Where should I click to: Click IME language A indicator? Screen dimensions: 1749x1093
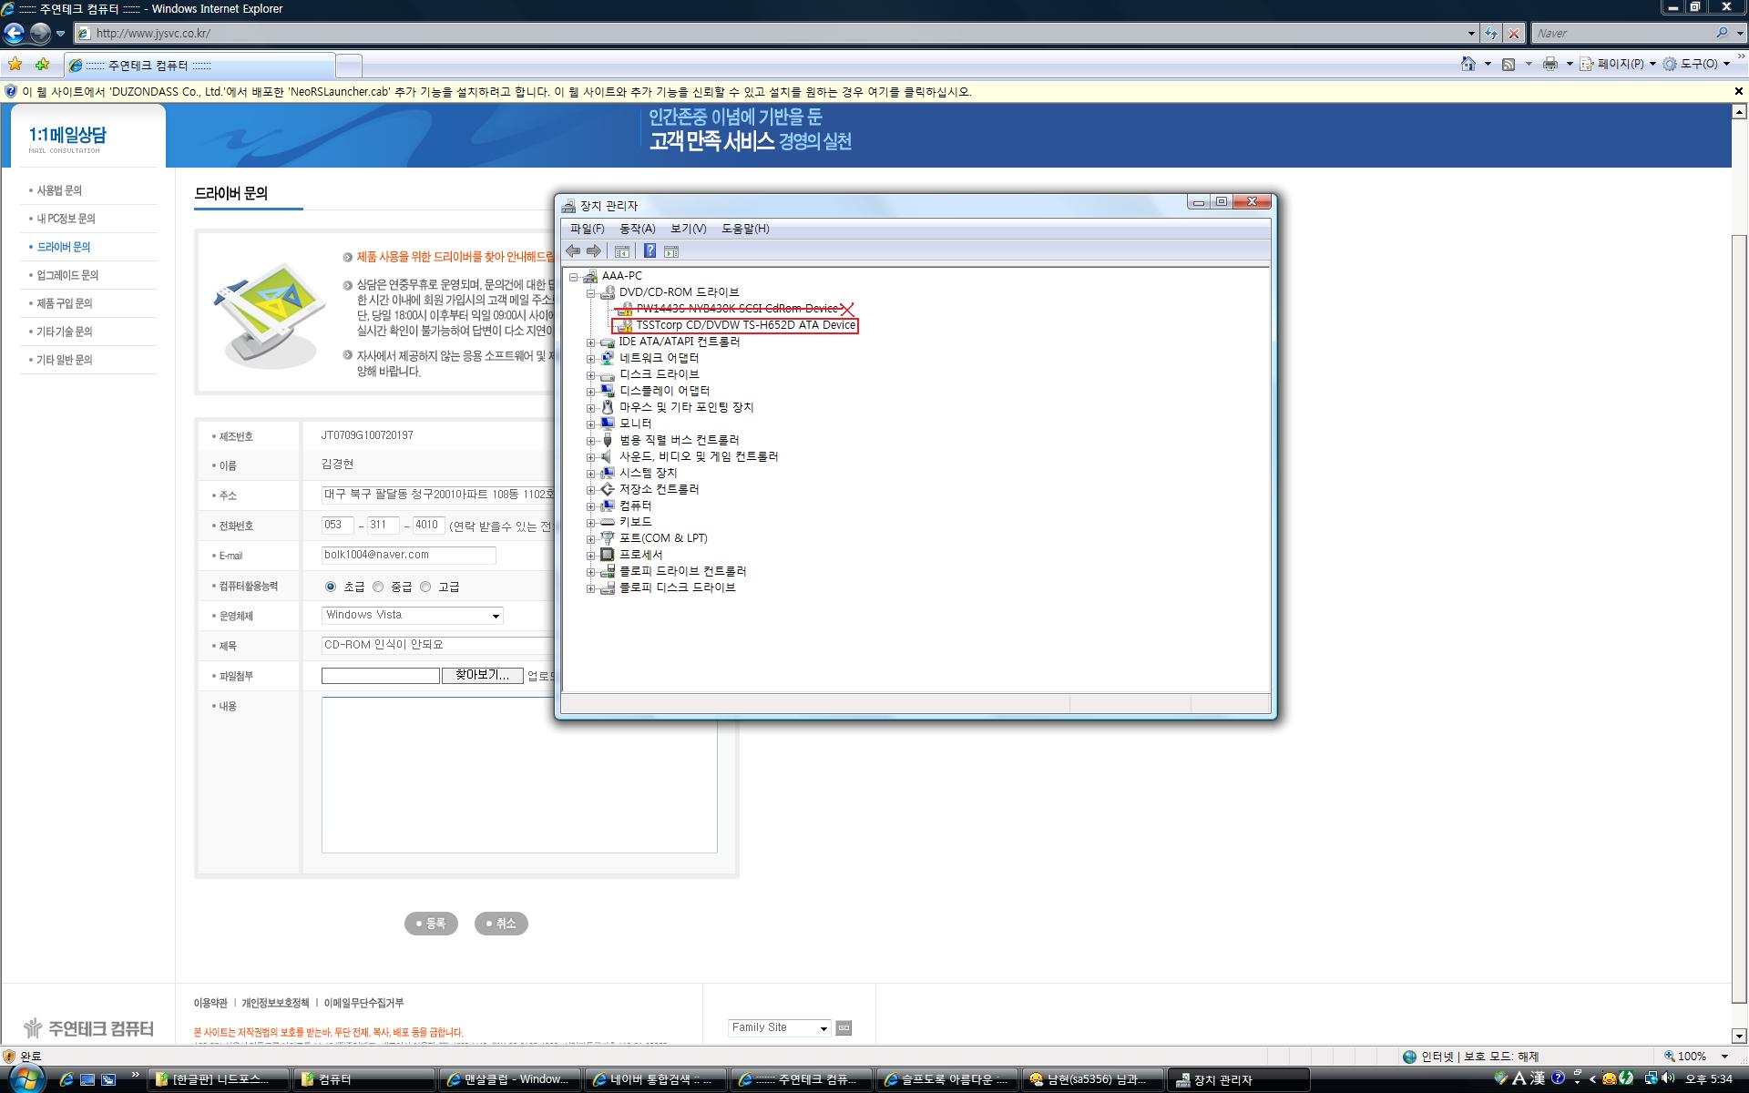pos(1519,1078)
